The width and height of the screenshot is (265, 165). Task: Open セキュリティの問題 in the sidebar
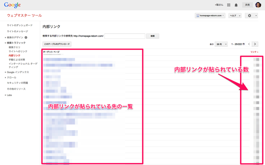pyautogui.click(x=17, y=83)
